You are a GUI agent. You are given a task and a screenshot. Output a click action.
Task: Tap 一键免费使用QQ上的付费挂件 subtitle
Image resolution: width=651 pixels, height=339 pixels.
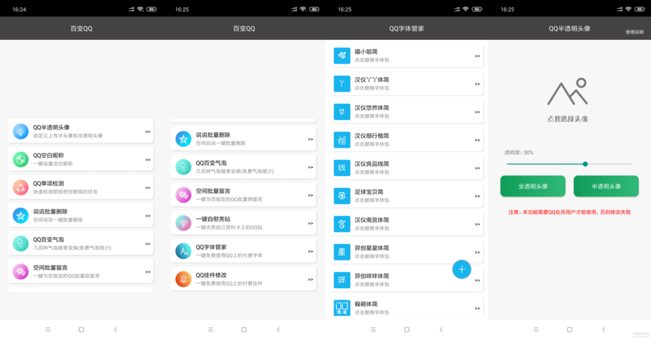click(x=229, y=283)
